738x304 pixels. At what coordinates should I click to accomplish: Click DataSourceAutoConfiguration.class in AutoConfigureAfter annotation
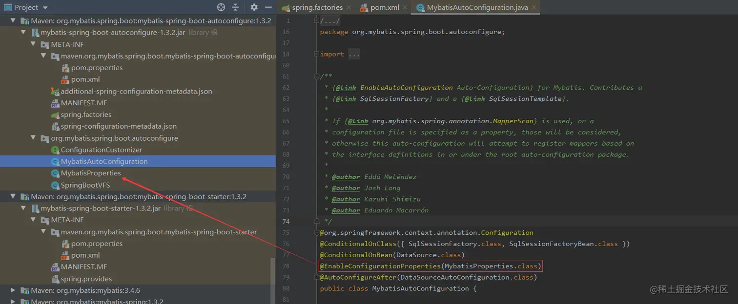pos(467,277)
